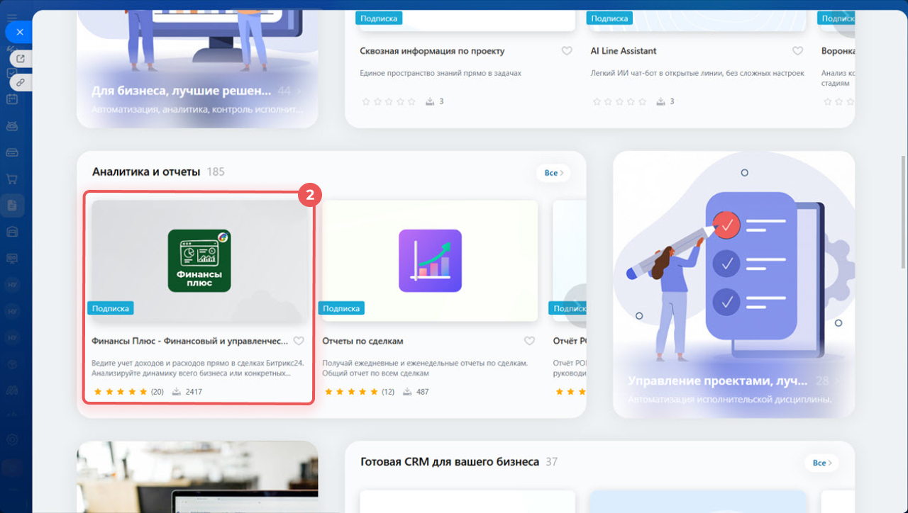Click the Аналитика и отчеты section heading
Image resolution: width=908 pixels, height=513 pixels.
pos(146,171)
